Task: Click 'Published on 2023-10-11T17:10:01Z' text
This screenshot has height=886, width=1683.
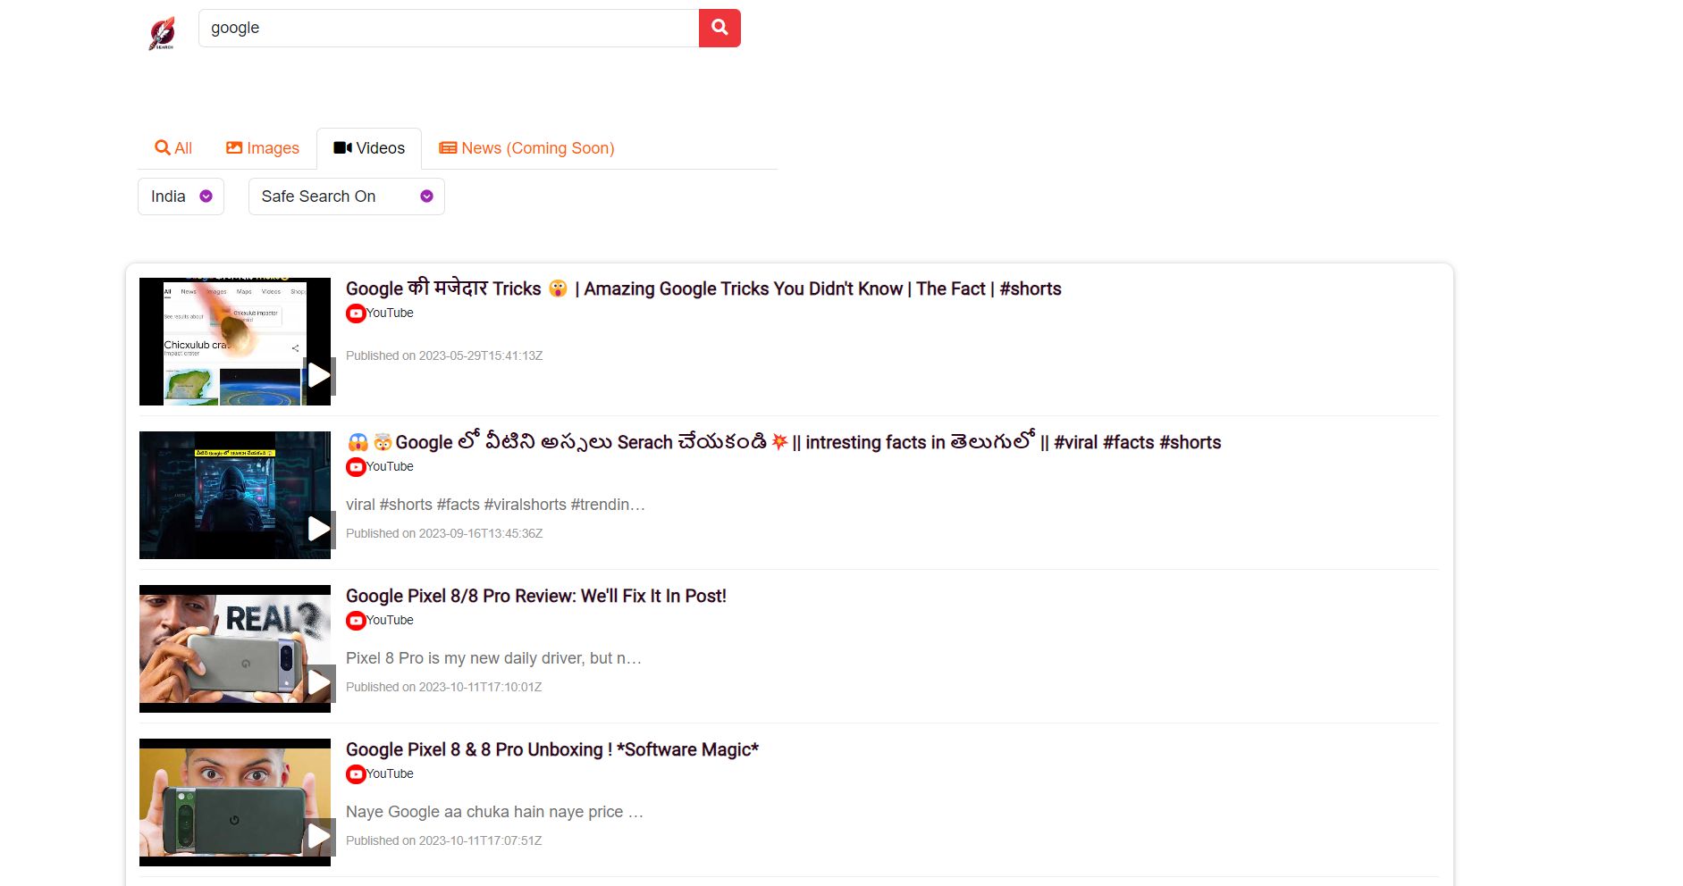Action: click(x=444, y=687)
